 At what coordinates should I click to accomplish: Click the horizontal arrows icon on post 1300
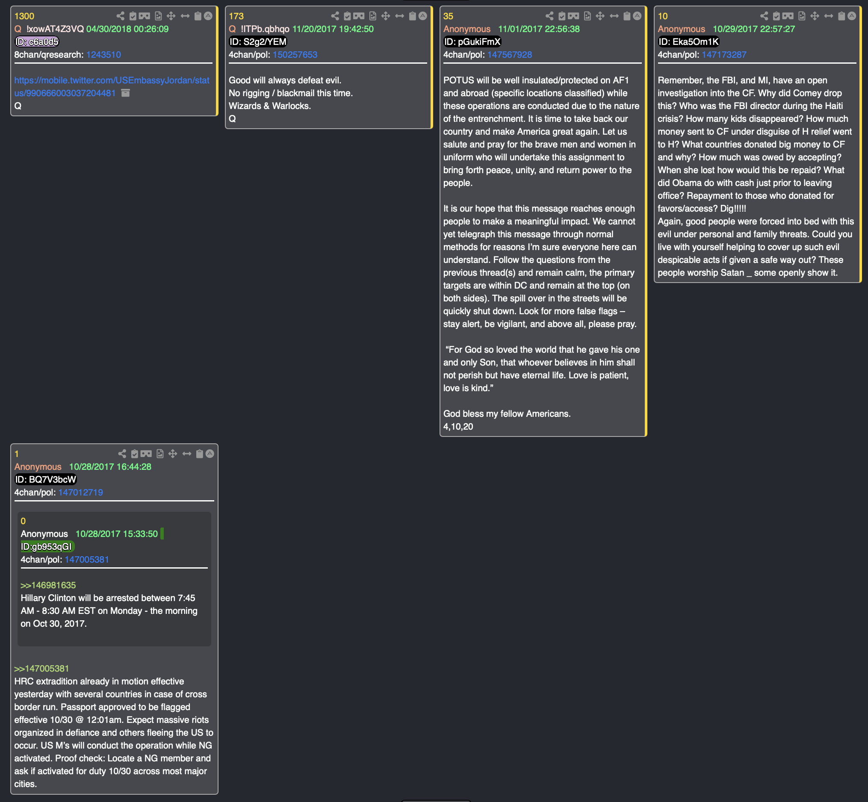[x=185, y=16]
